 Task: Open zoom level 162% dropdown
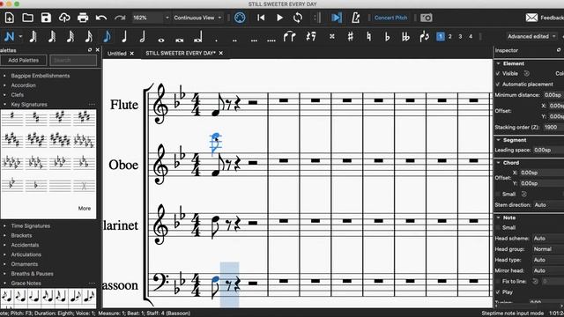point(151,18)
